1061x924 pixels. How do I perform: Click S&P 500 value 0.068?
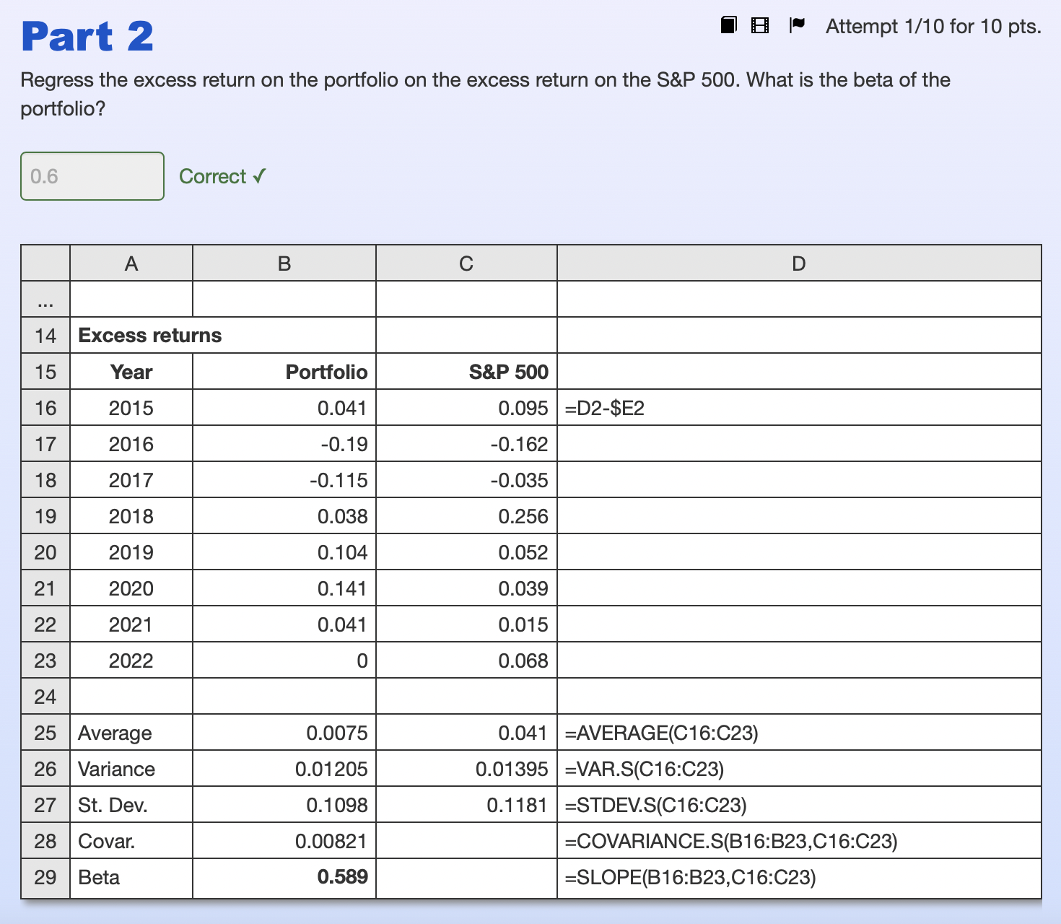pyautogui.click(x=466, y=661)
